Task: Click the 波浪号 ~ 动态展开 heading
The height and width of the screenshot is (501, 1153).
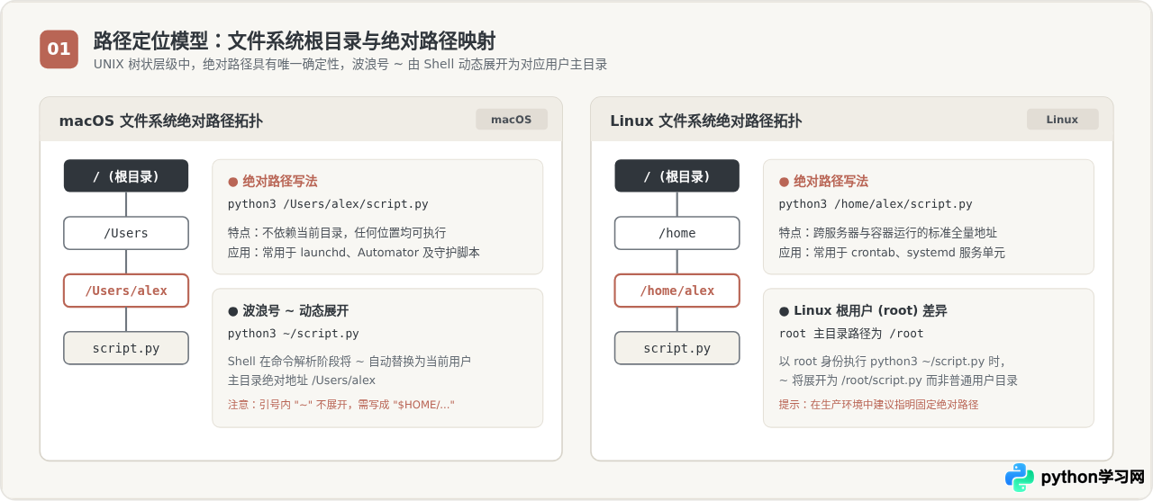Action: point(288,311)
